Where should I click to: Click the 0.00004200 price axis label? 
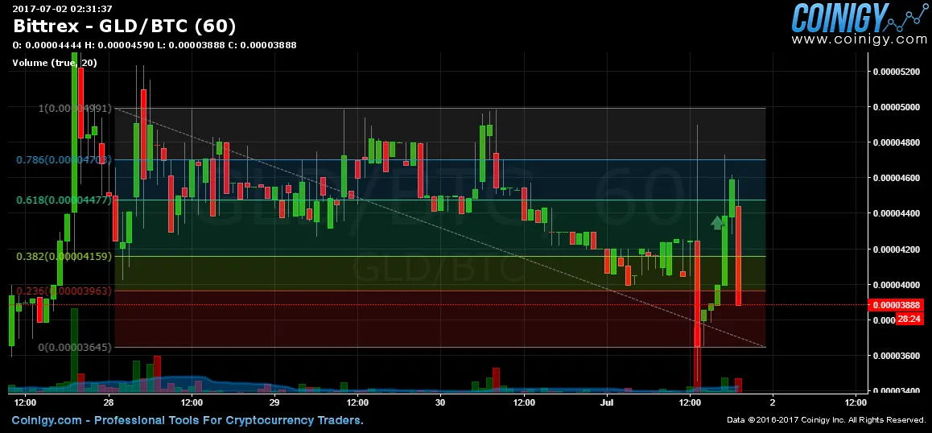897,249
